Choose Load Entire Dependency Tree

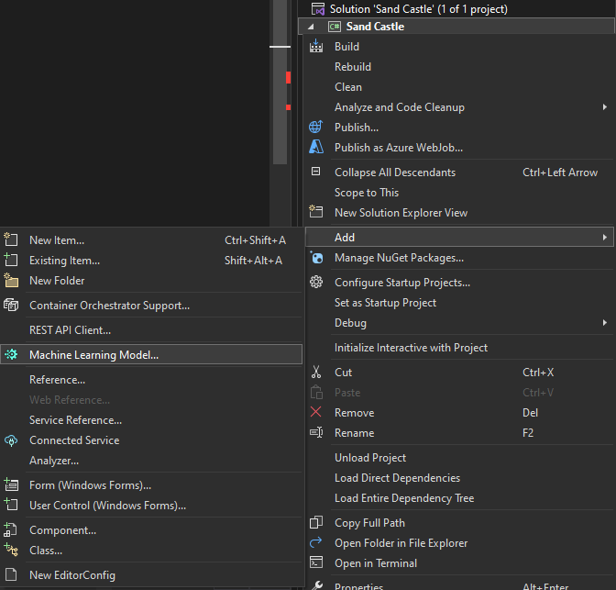(459, 498)
